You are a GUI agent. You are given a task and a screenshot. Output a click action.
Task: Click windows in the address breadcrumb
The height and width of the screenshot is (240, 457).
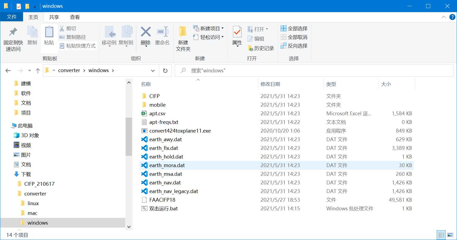click(98, 70)
